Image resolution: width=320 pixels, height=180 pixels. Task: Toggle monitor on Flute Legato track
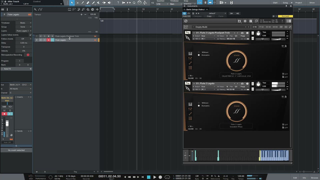coord(52,40)
